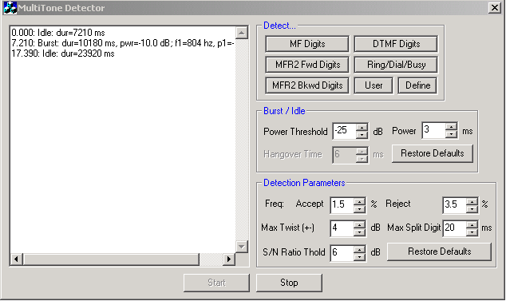Image resolution: width=506 pixels, height=301 pixels.
Task: Select log line '17.390: Idle: dur=23920 ms'
Action: tap(63, 53)
